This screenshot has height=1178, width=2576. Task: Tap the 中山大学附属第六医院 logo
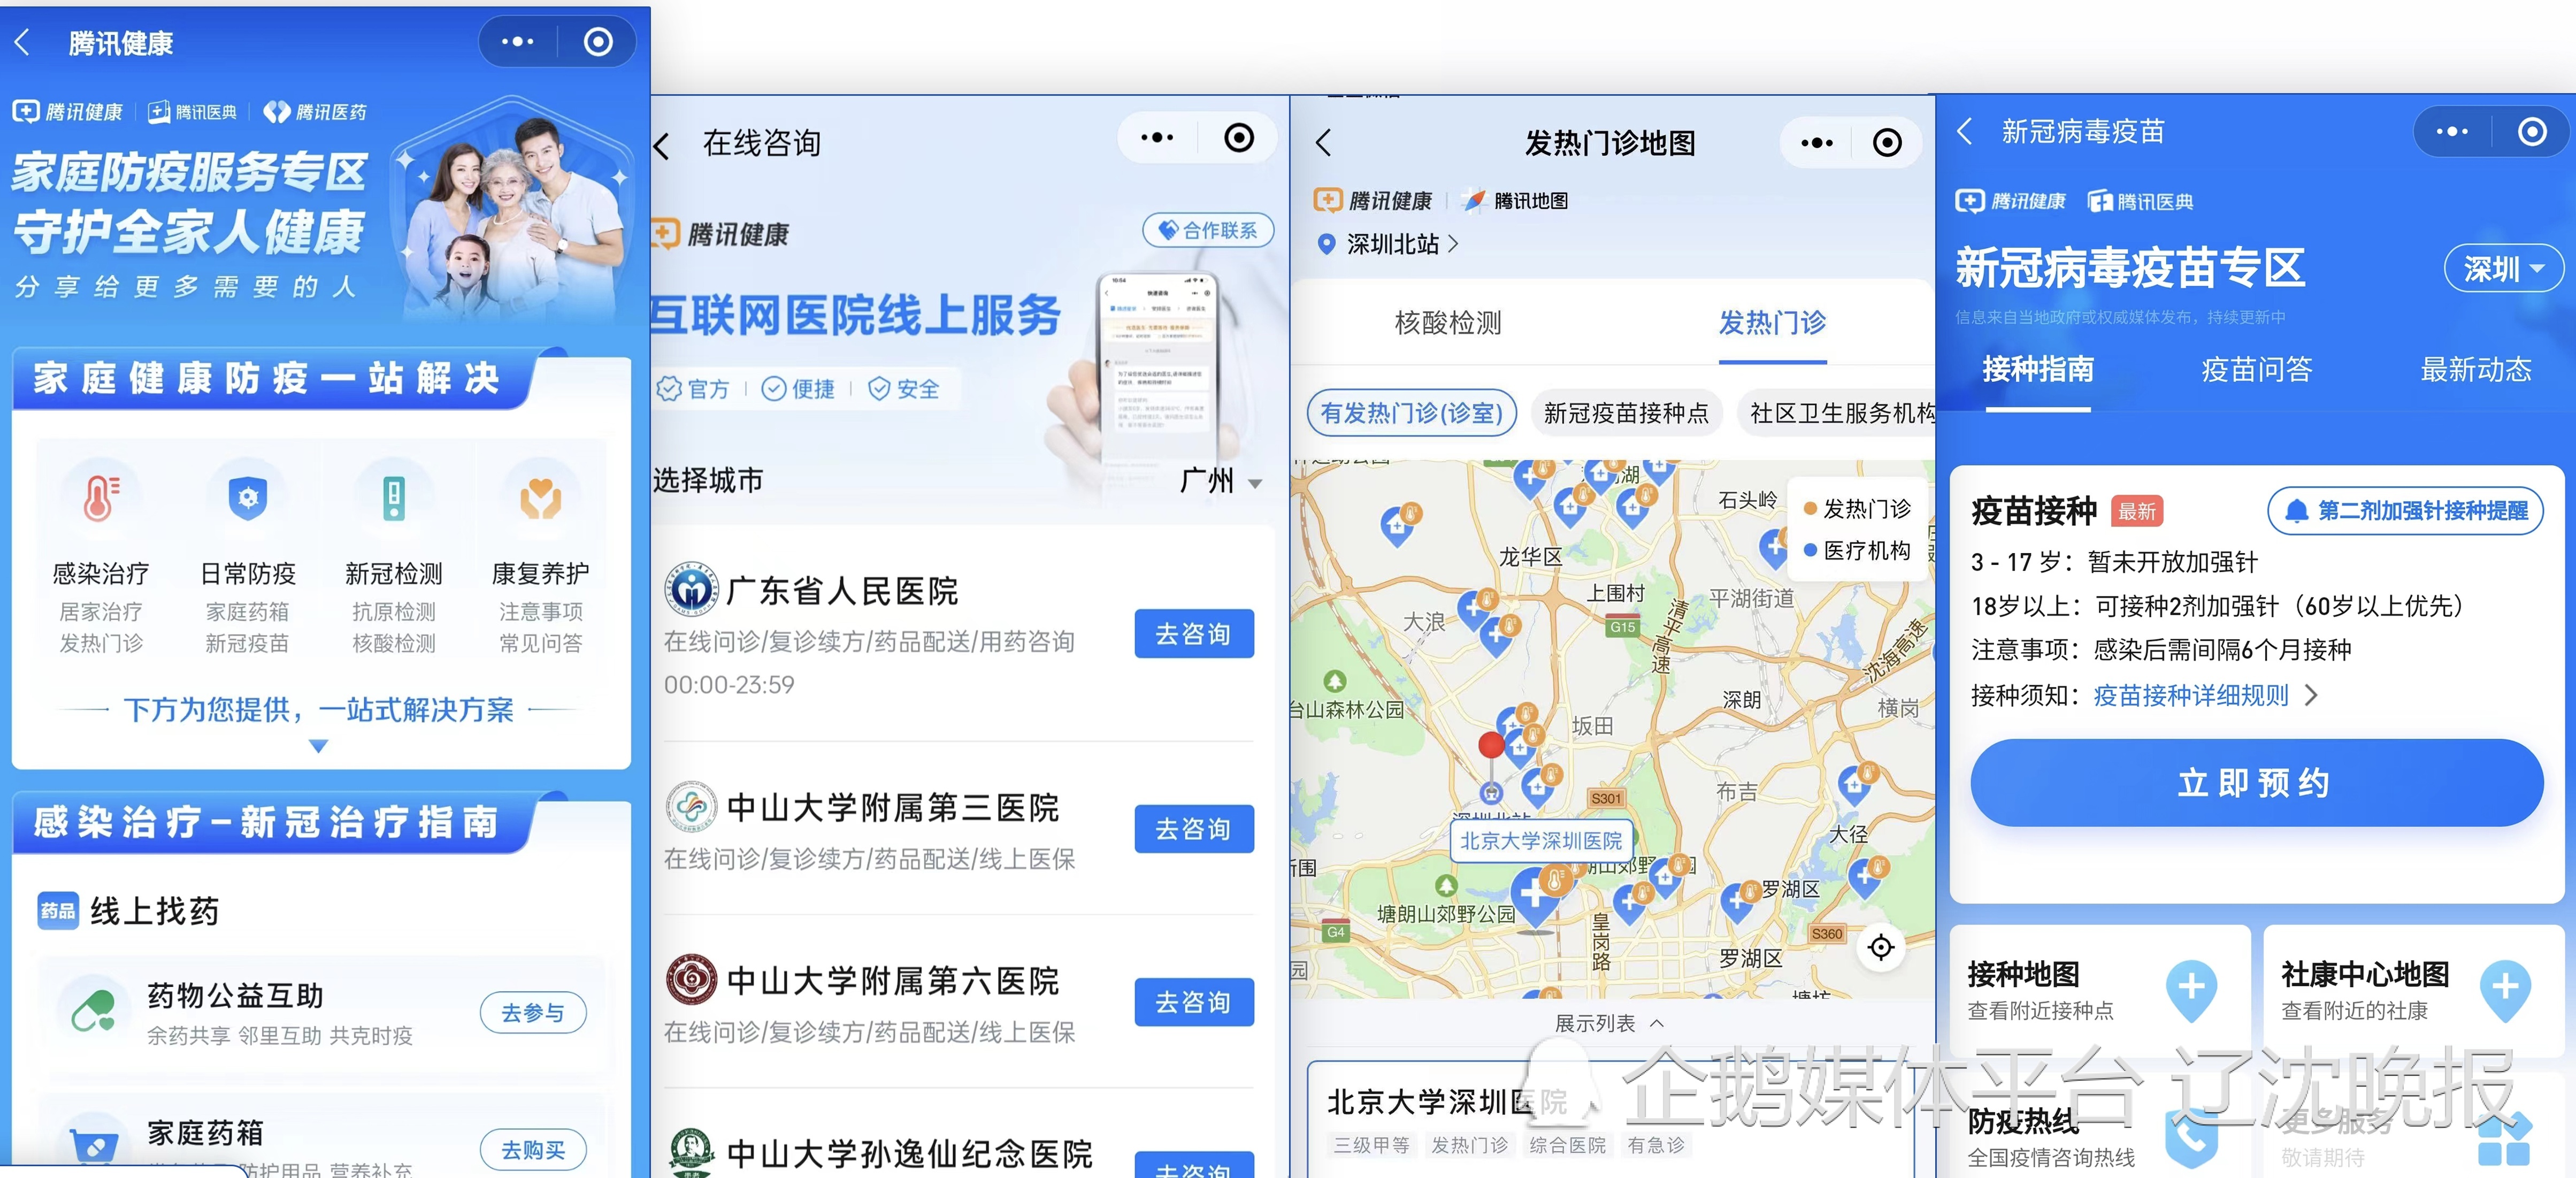pos(691,980)
